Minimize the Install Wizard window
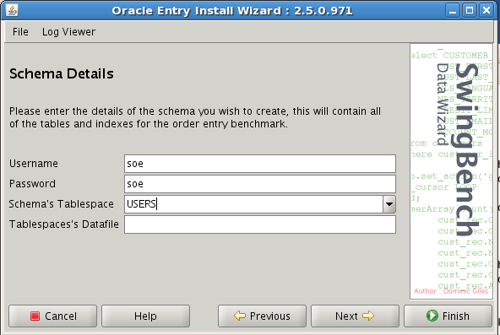This screenshot has width=500, height=335. (x=453, y=10)
